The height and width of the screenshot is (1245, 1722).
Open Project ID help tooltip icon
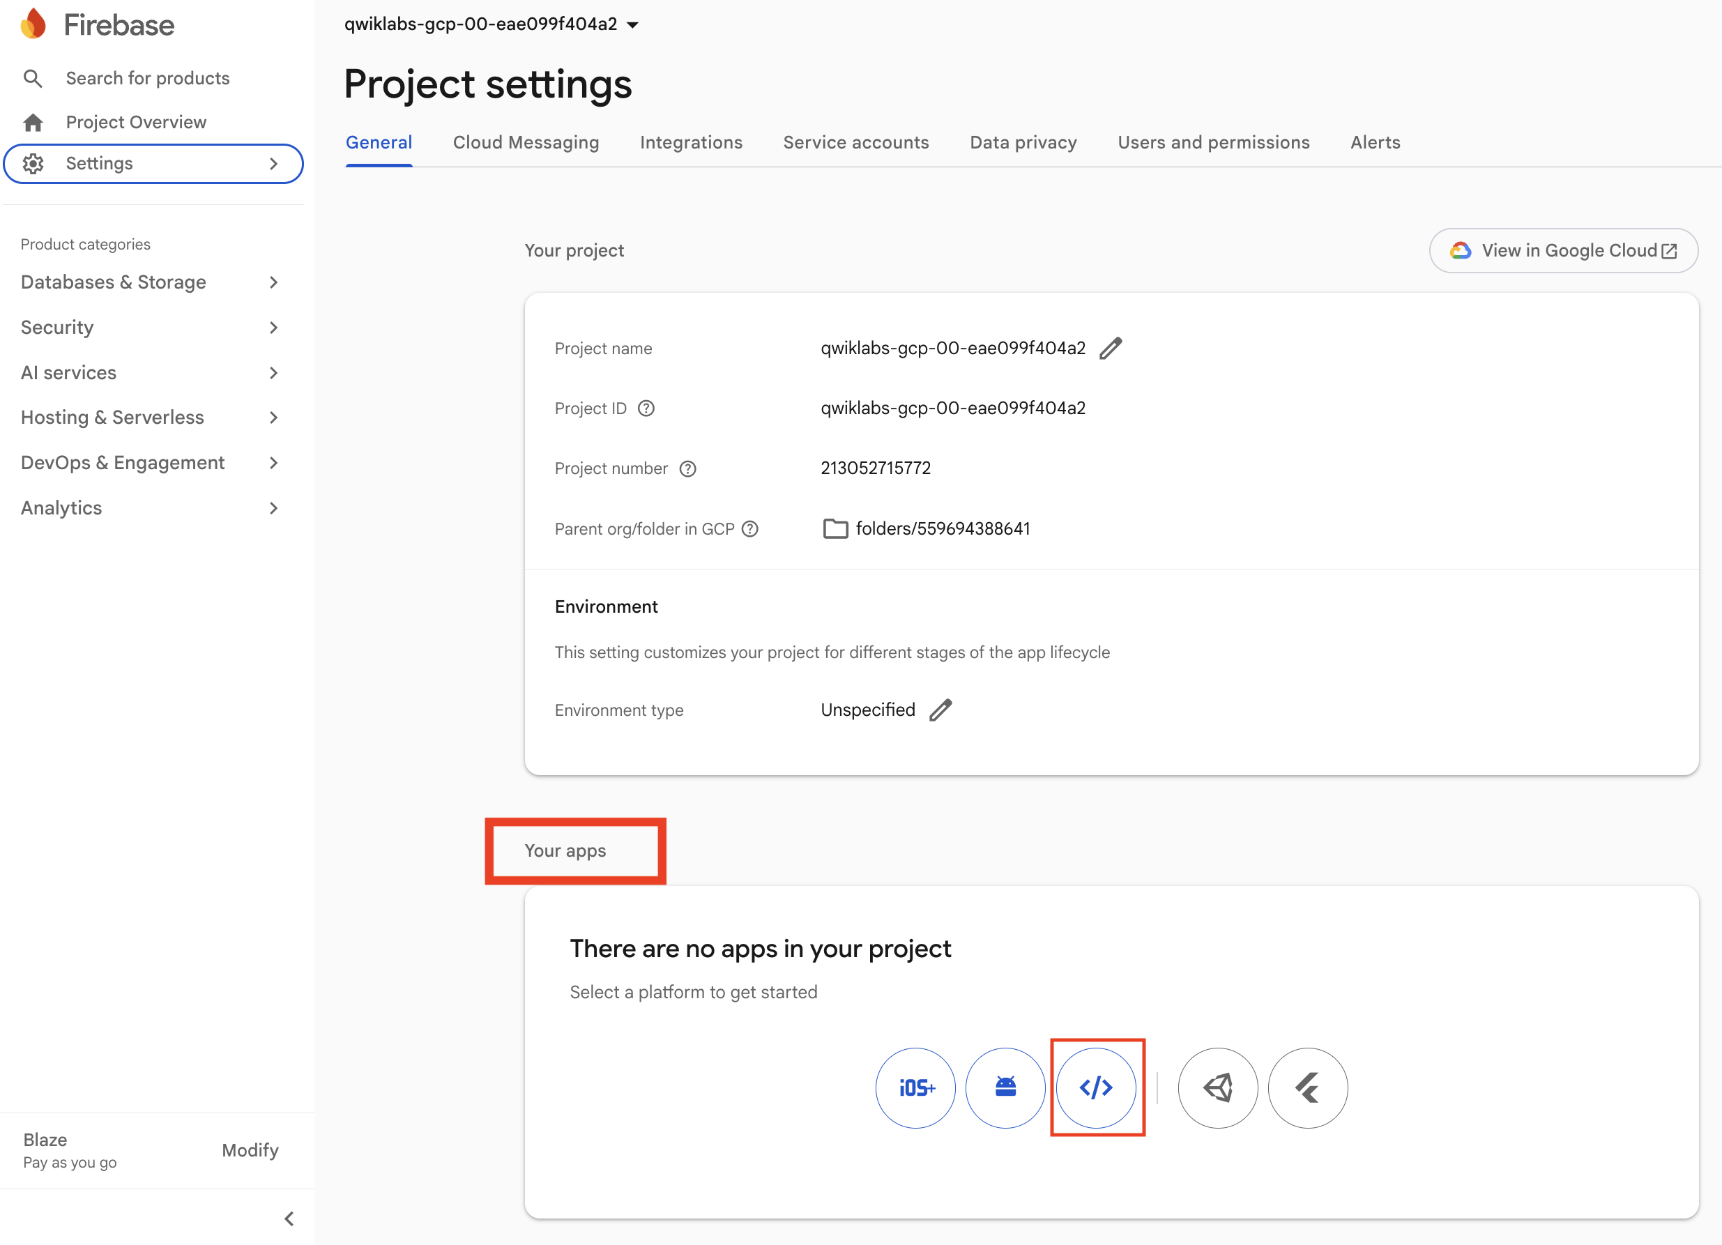(646, 408)
